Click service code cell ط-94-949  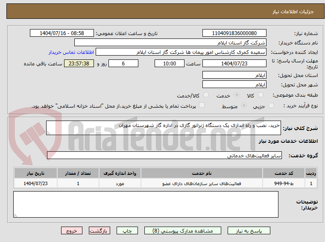pyautogui.click(x=284, y=183)
